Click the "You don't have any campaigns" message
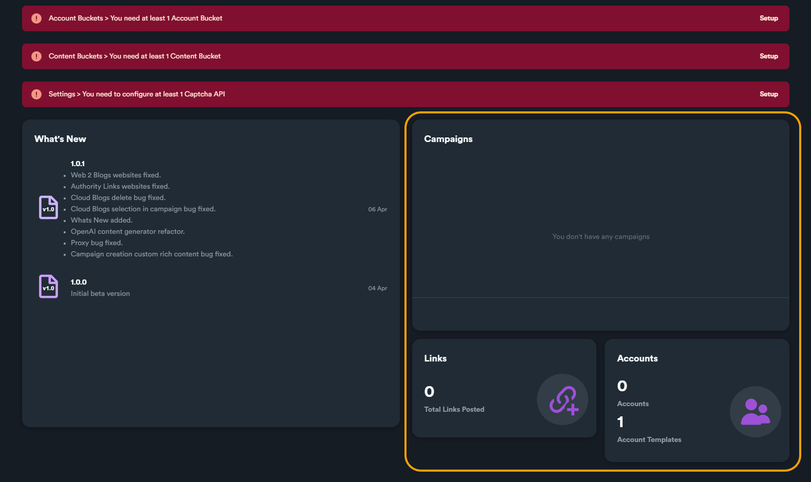The height and width of the screenshot is (482, 811). tap(601, 237)
